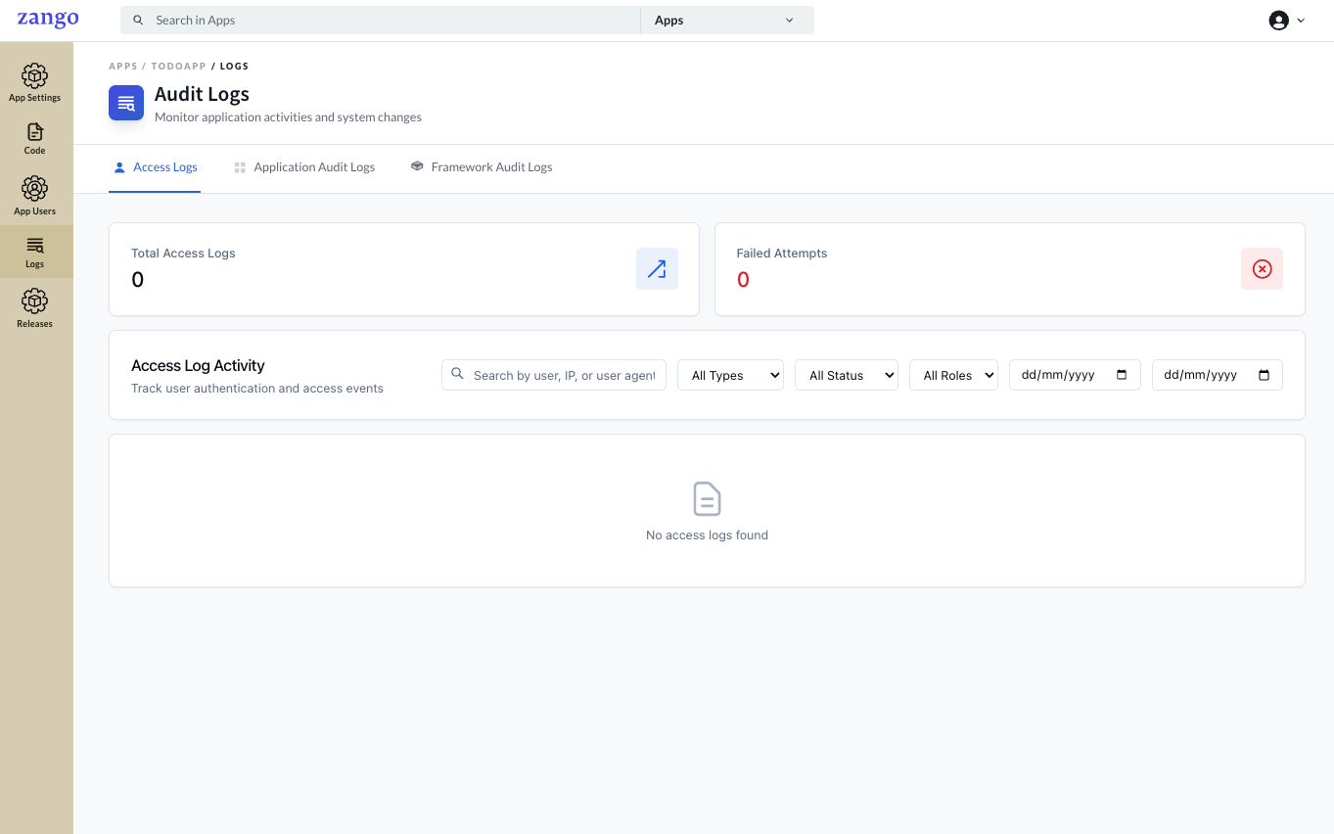The image size is (1334, 834).
Task: Click the LOGS breadcrumb
Action: pyautogui.click(x=235, y=67)
